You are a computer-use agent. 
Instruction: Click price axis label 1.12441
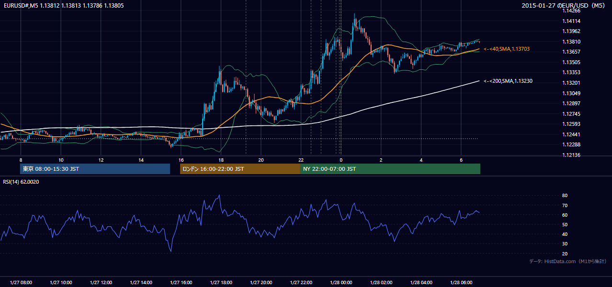point(571,134)
